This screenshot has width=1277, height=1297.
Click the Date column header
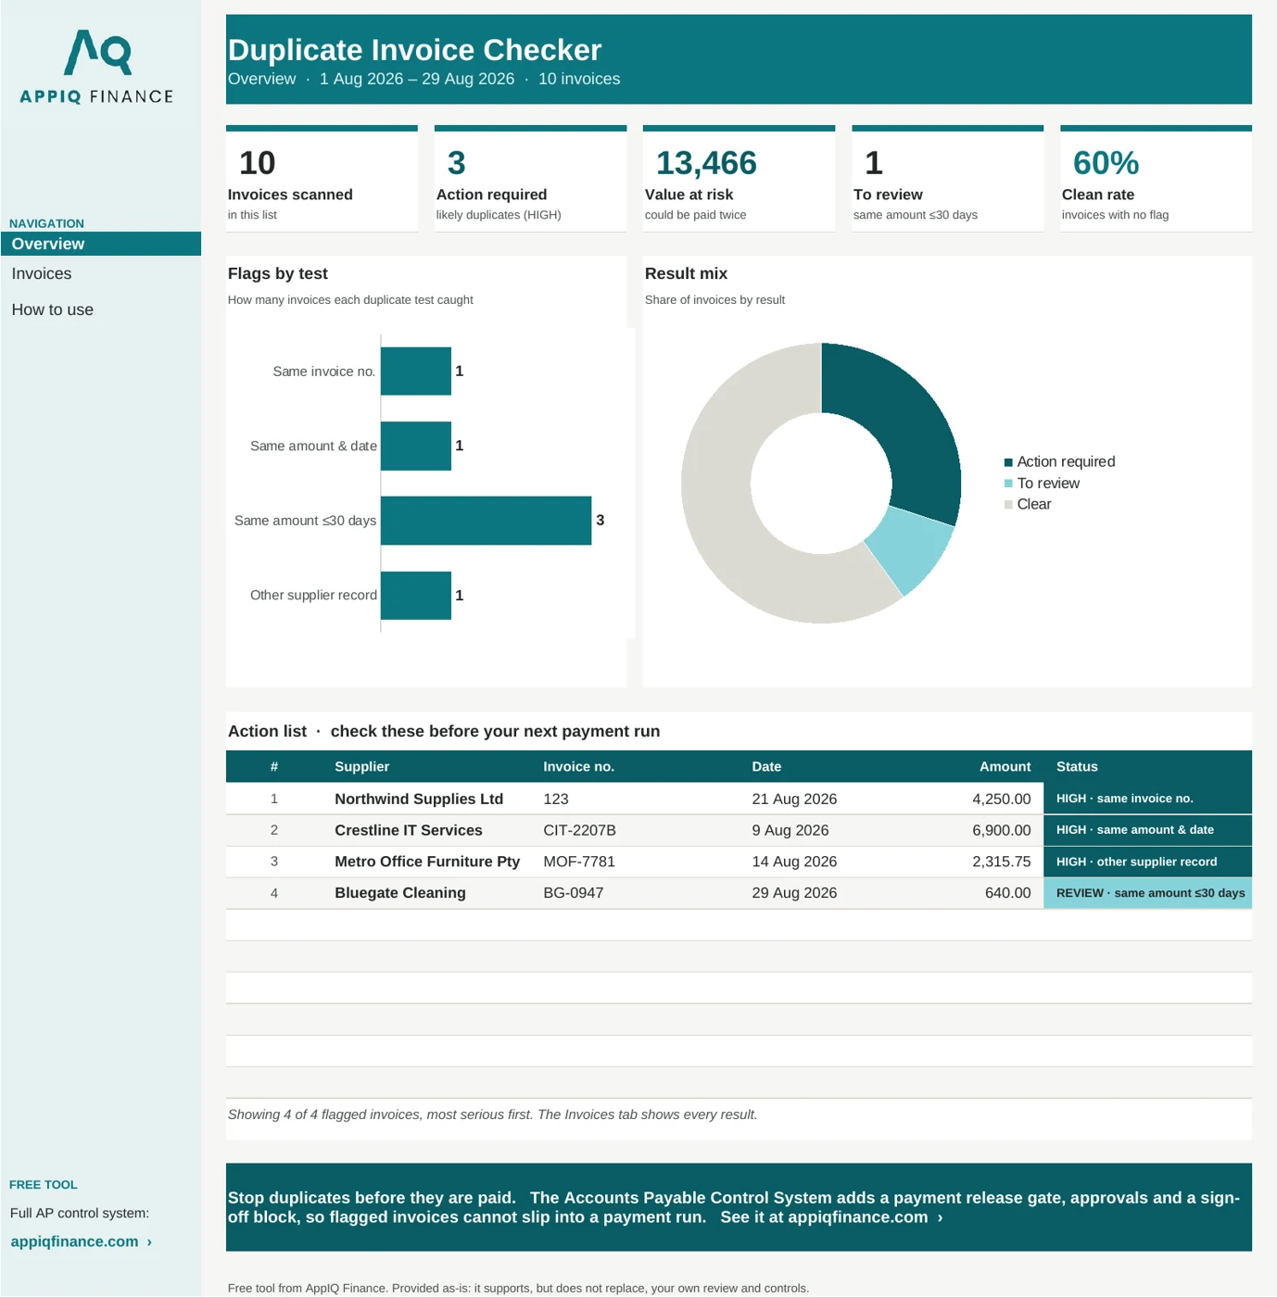tap(766, 767)
